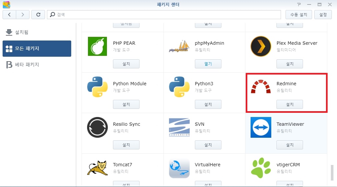The image size is (337, 187).
Task: Open phpMyAdmin with 열기 button
Action: coord(208,64)
